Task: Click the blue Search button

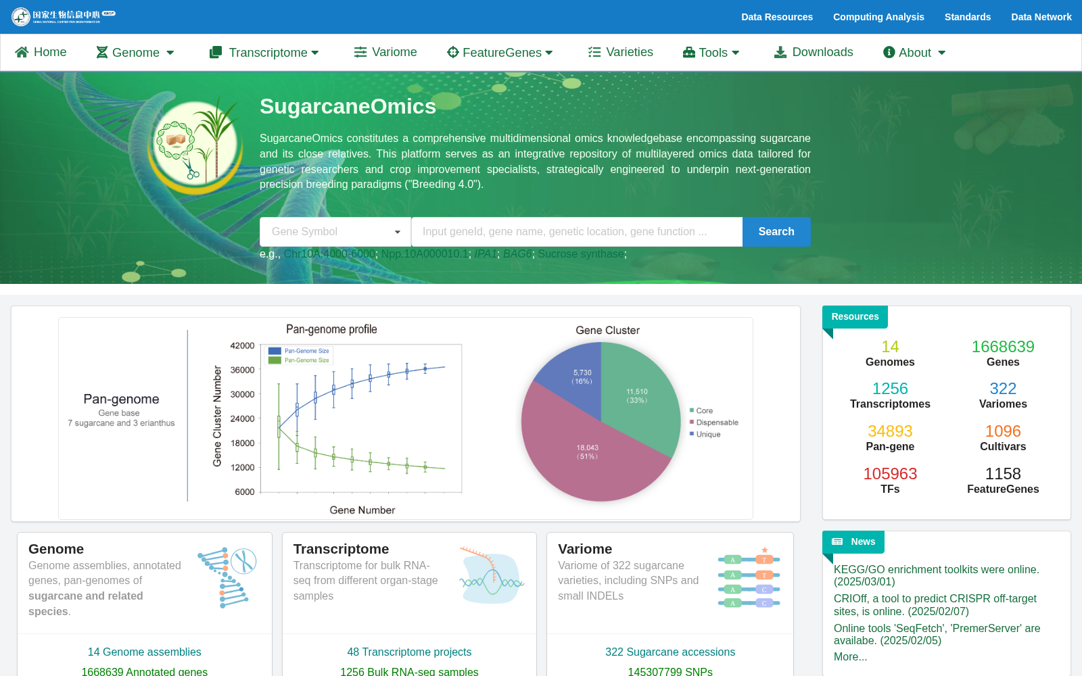Action: tap(776, 232)
